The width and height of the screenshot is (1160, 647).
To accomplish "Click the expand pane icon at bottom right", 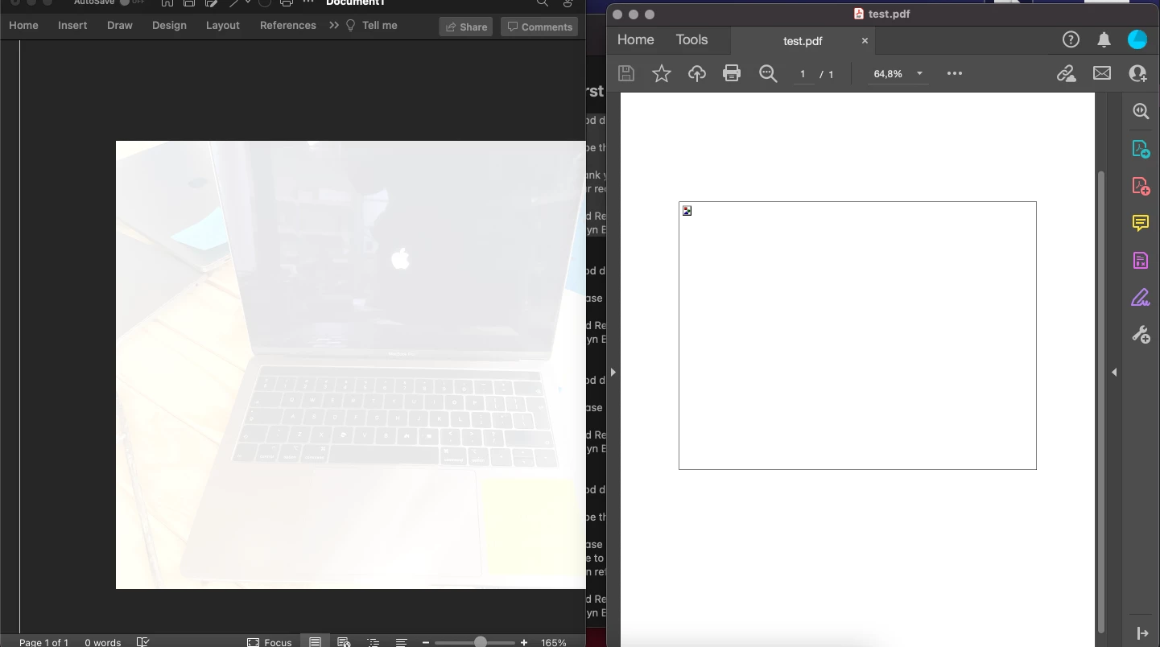I will pyautogui.click(x=1142, y=634).
